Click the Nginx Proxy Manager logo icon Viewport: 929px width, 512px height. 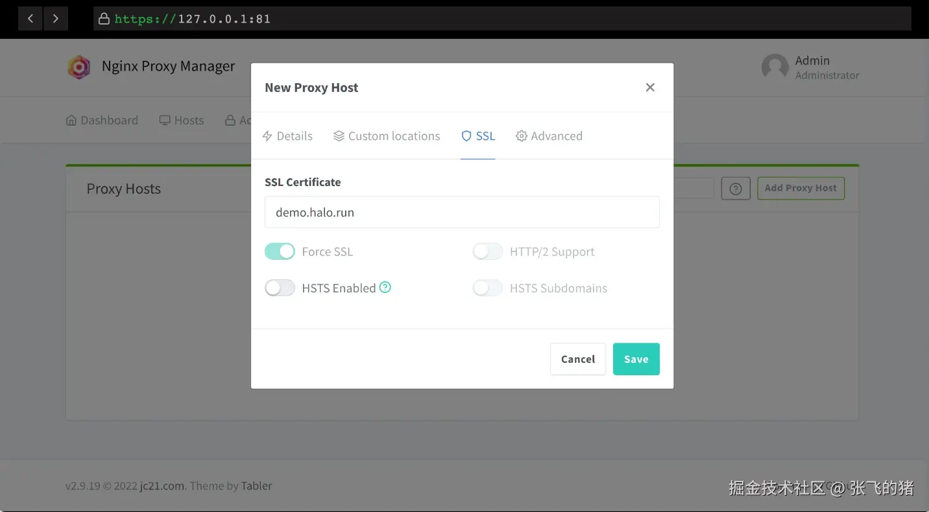[x=79, y=67]
